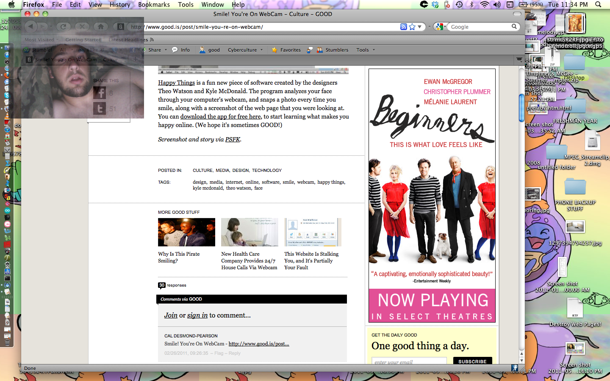Select the PHONE BACKUP STUFF folder
Screen dimensions: 610x381
[x=575, y=195]
